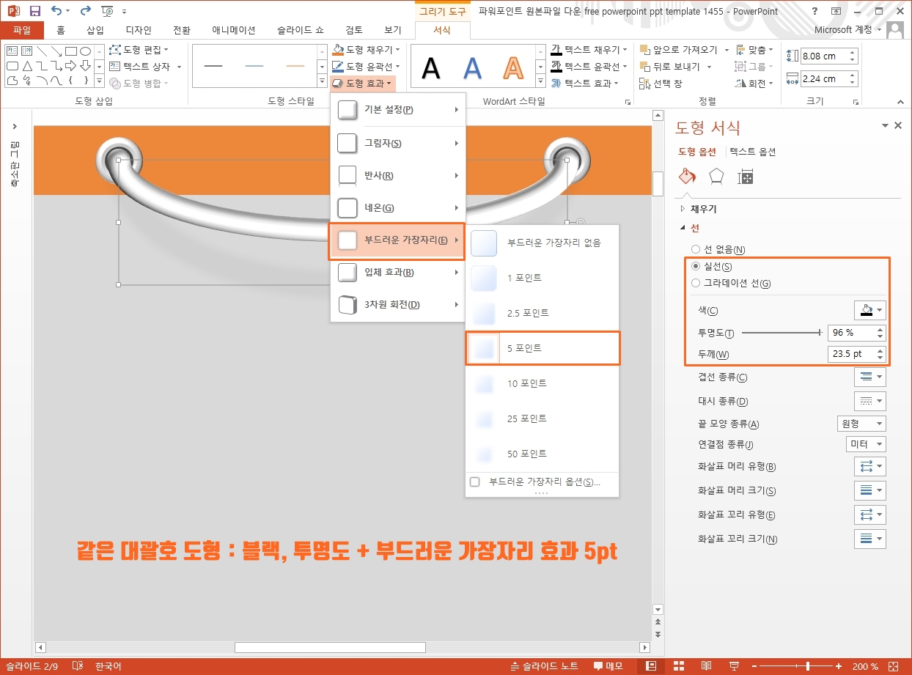Viewport: 912px width, 675px height.
Task: Select the 50 포인트 soft edge preset
Action: click(x=543, y=454)
